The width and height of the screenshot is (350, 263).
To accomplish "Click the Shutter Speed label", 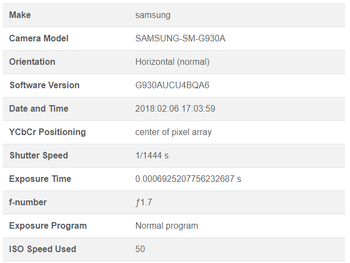I will [x=39, y=156].
